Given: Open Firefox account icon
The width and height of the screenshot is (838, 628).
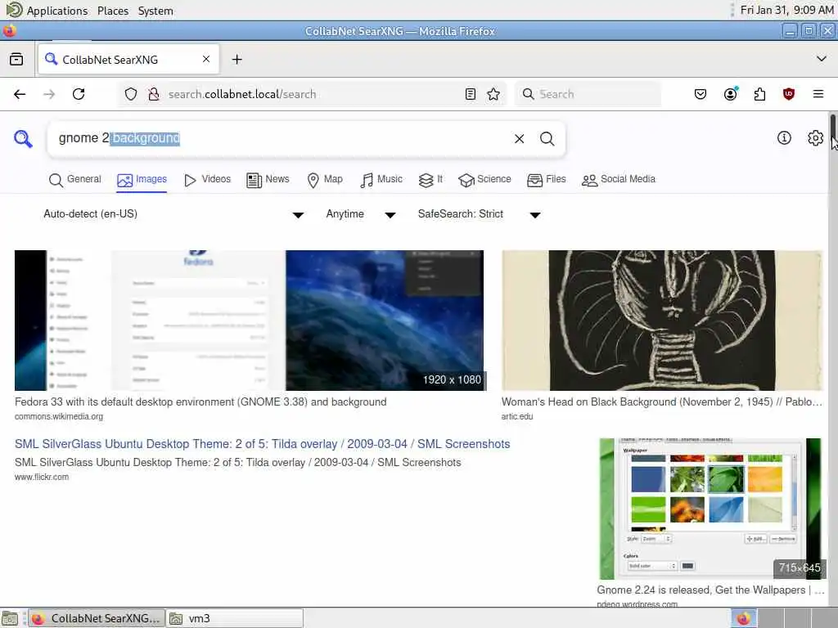Looking at the screenshot, I should [x=730, y=94].
